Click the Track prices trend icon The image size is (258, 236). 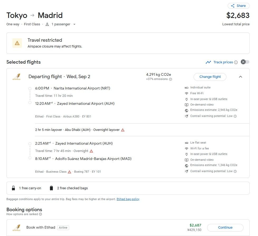tap(208, 62)
